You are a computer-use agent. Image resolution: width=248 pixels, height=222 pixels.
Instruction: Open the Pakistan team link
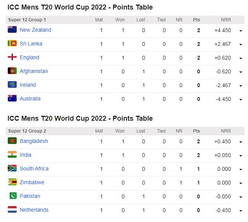[30, 196]
